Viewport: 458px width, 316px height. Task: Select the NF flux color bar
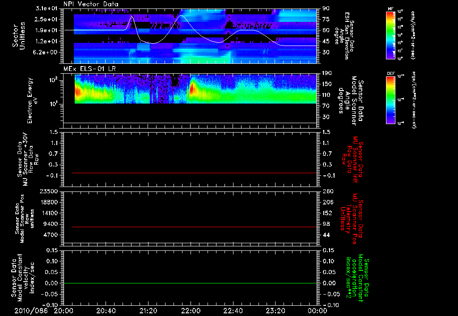pyautogui.click(x=391, y=35)
